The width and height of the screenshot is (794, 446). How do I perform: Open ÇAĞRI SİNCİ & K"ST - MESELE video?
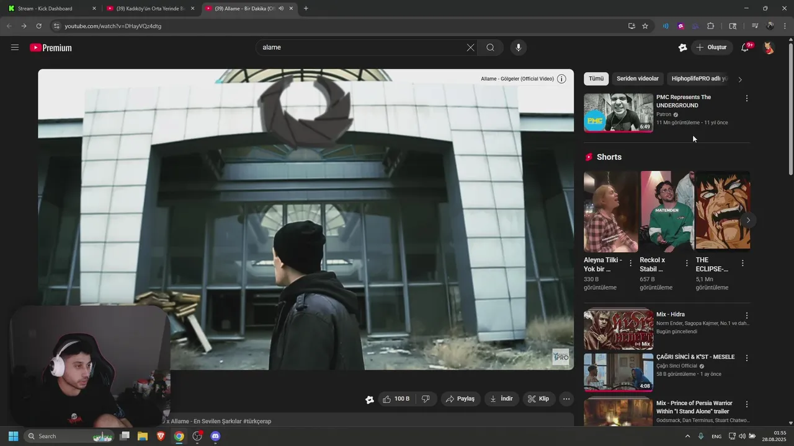pos(695,357)
